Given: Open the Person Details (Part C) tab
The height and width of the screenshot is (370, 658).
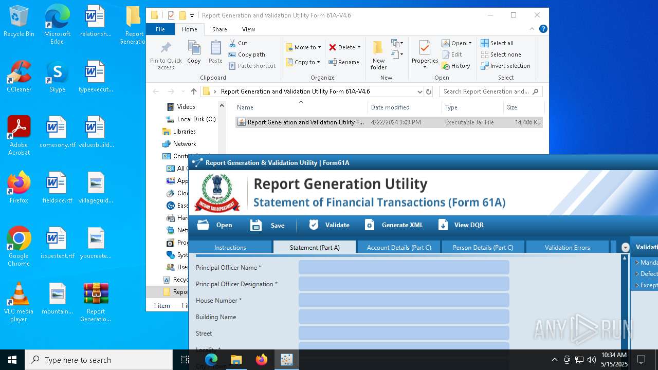Looking at the screenshot, I should click(x=483, y=247).
